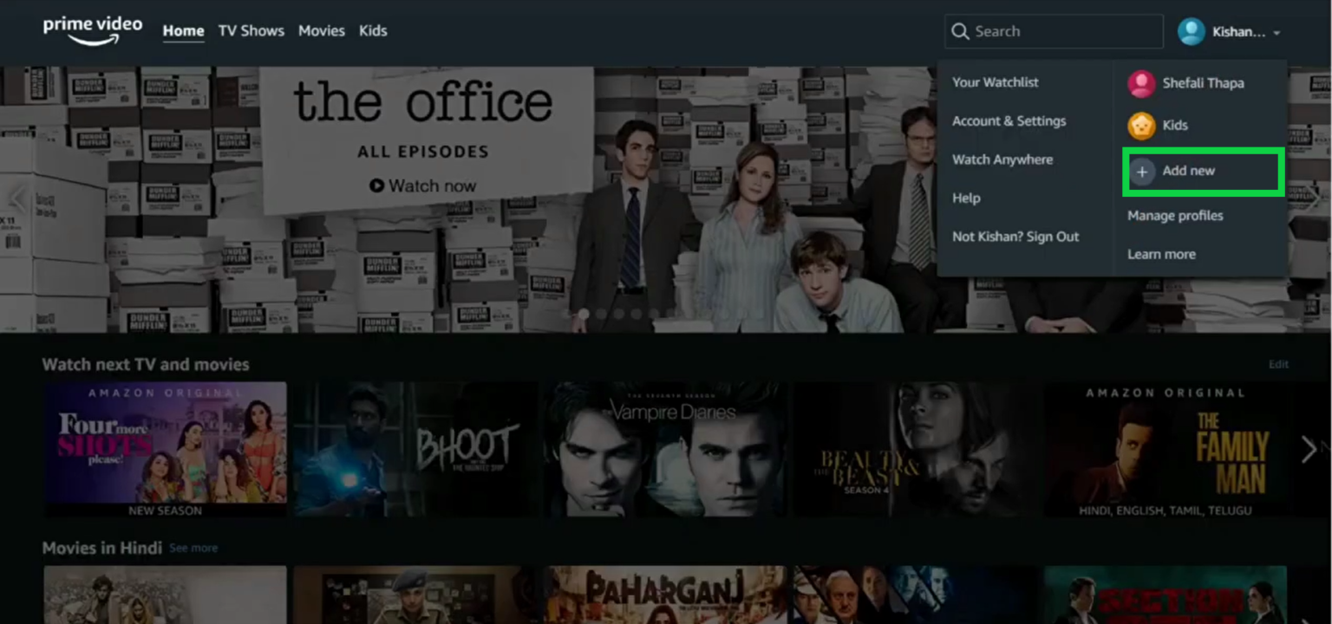Open the Kids profile avatar
The width and height of the screenshot is (1332, 624).
point(1141,125)
